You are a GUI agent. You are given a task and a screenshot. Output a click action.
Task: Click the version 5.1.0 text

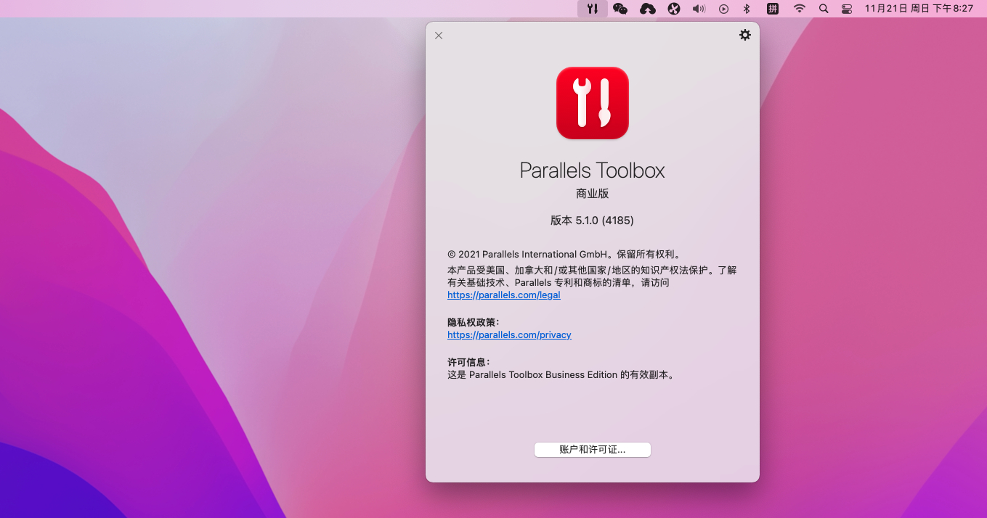(592, 220)
